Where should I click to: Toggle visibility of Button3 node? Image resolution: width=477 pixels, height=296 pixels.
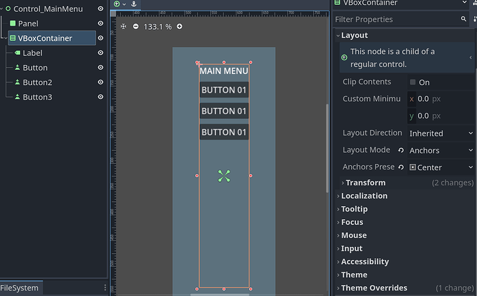[x=101, y=97]
